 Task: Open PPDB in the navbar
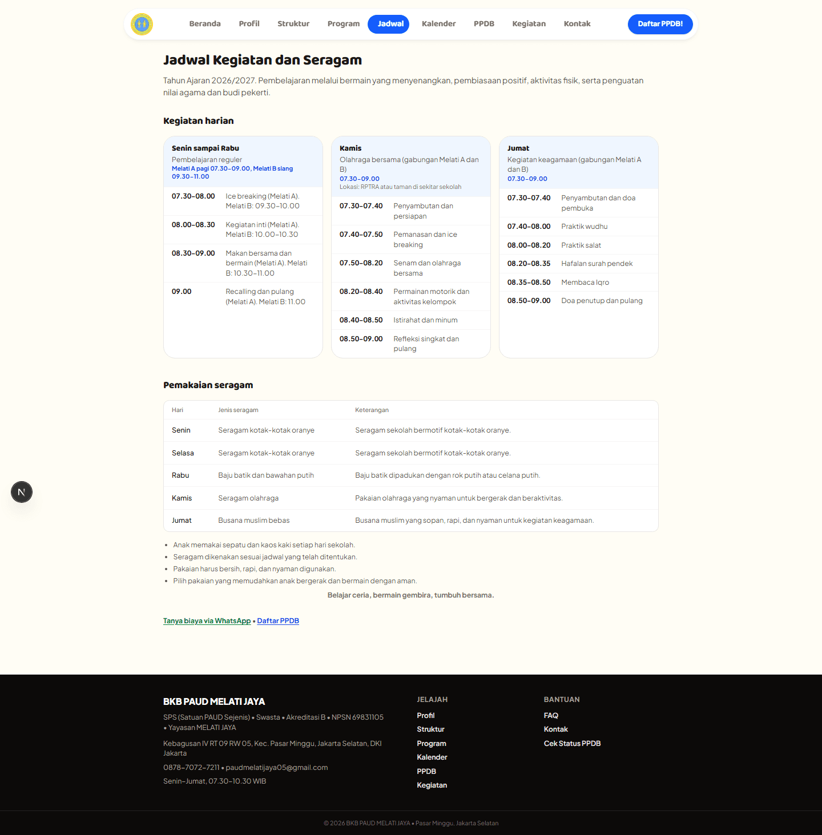point(484,24)
